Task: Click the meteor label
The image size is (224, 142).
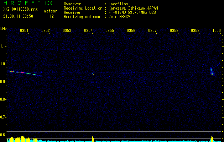Action: pyautogui.click(x=51, y=11)
